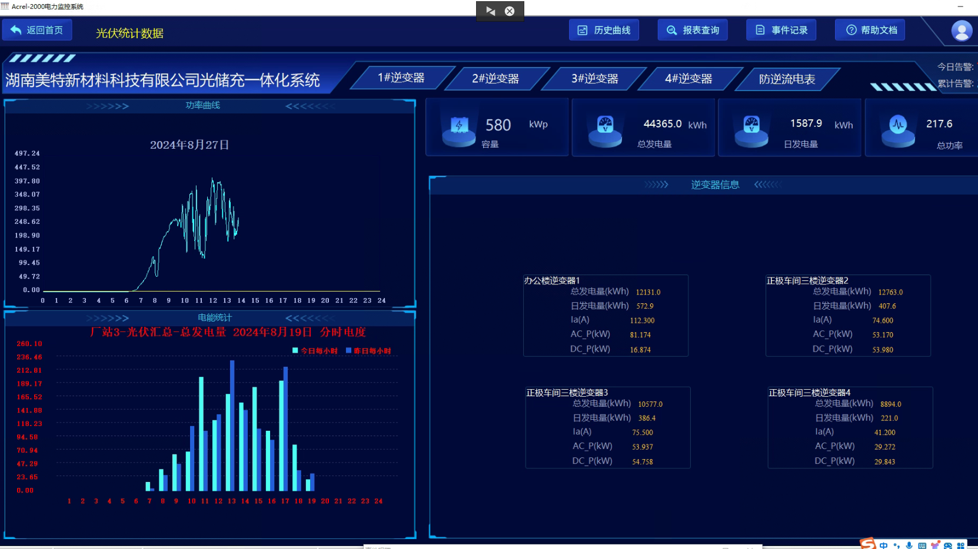Click the 功率曲线 panel header
The width and height of the screenshot is (978, 549).
[203, 105]
